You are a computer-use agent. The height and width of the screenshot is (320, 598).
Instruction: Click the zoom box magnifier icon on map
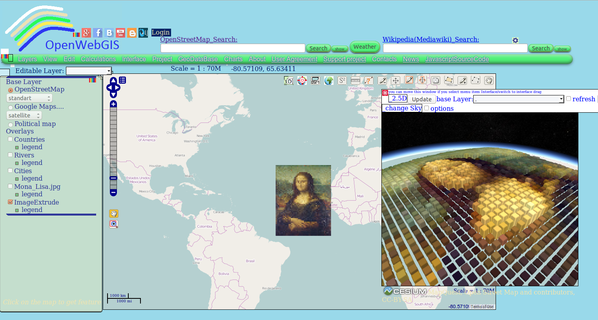(114, 224)
